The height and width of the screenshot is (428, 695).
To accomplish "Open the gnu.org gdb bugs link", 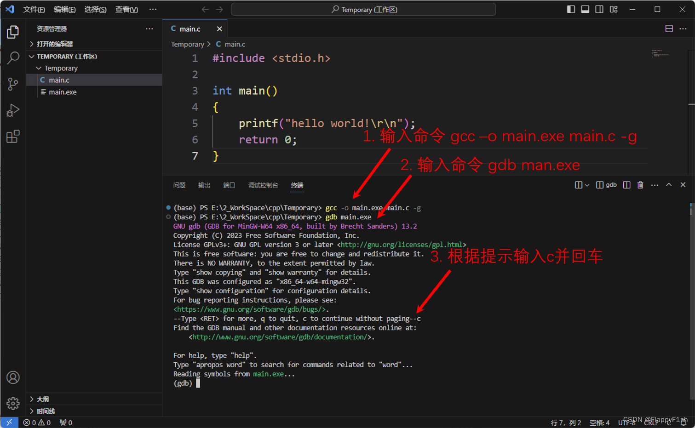I will [251, 309].
